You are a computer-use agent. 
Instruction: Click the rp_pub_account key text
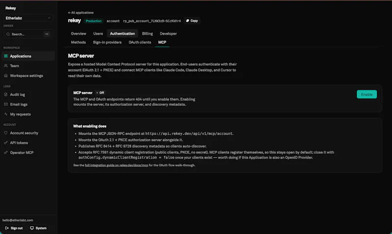[x=152, y=21]
